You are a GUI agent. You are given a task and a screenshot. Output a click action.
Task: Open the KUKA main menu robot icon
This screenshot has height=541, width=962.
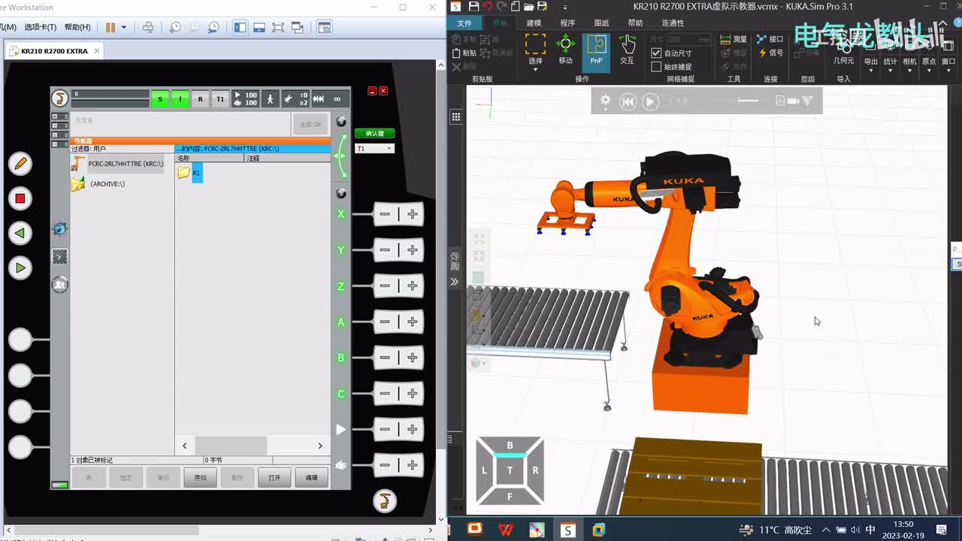(59, 98)
